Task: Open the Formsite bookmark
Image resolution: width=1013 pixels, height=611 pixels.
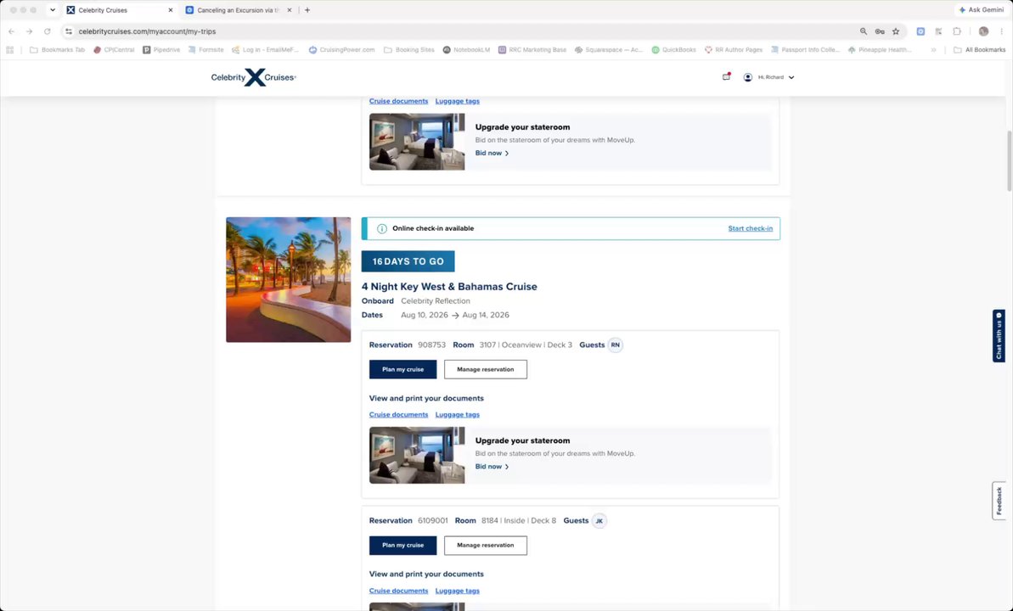Action: point(205,50)
